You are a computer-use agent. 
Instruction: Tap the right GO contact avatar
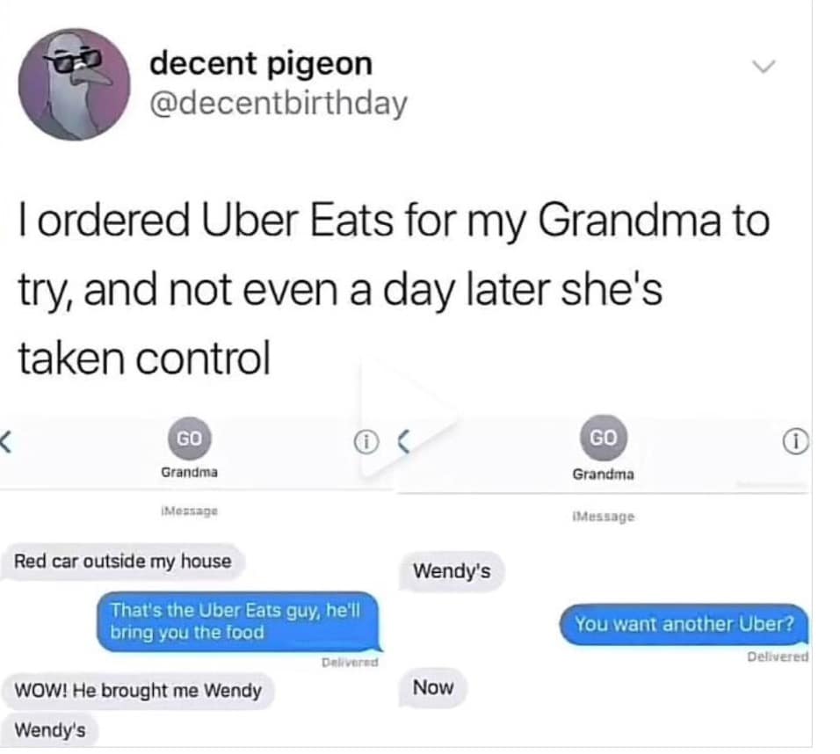(604, 438)
